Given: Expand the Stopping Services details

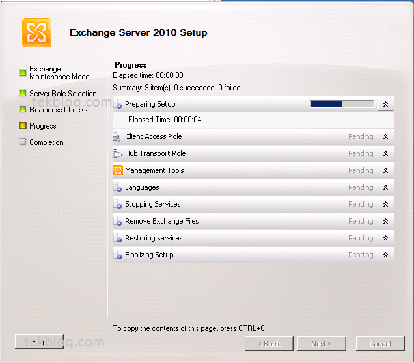Looking at the screenshot, I should pos(386,204).
